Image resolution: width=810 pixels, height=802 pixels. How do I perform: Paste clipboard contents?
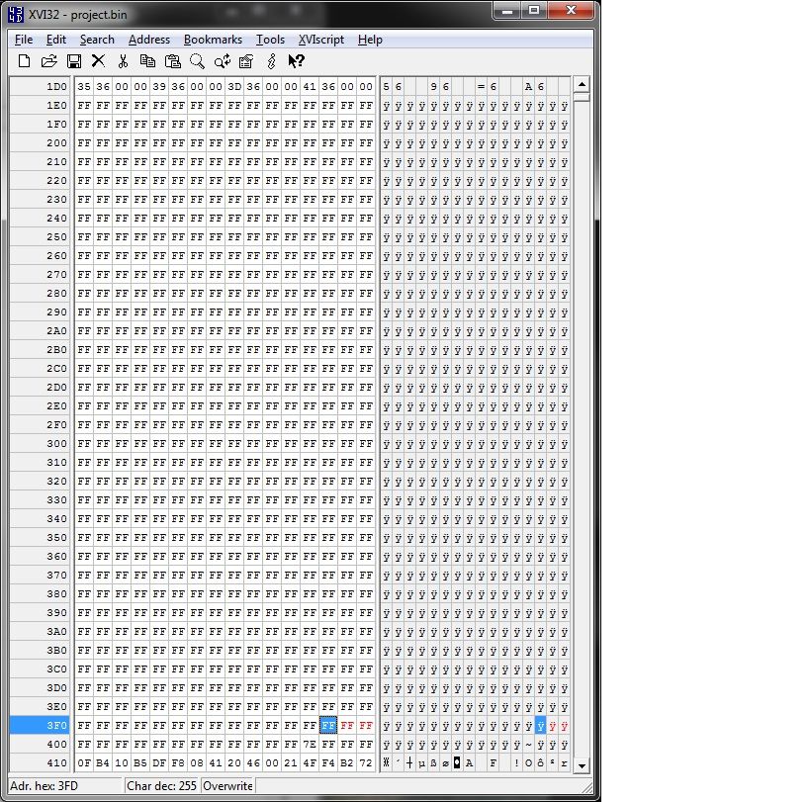172,60
